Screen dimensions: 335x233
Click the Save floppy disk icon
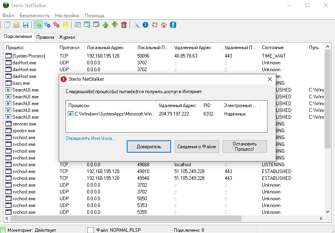[26, 25]
